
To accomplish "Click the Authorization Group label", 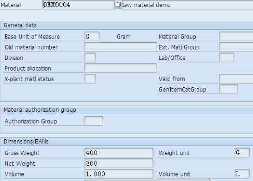I will pyautogui.click(x=31, y=121).
